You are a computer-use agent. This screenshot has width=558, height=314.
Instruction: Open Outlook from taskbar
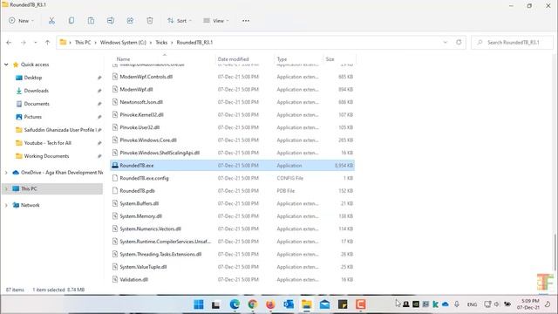click(289, 304)
